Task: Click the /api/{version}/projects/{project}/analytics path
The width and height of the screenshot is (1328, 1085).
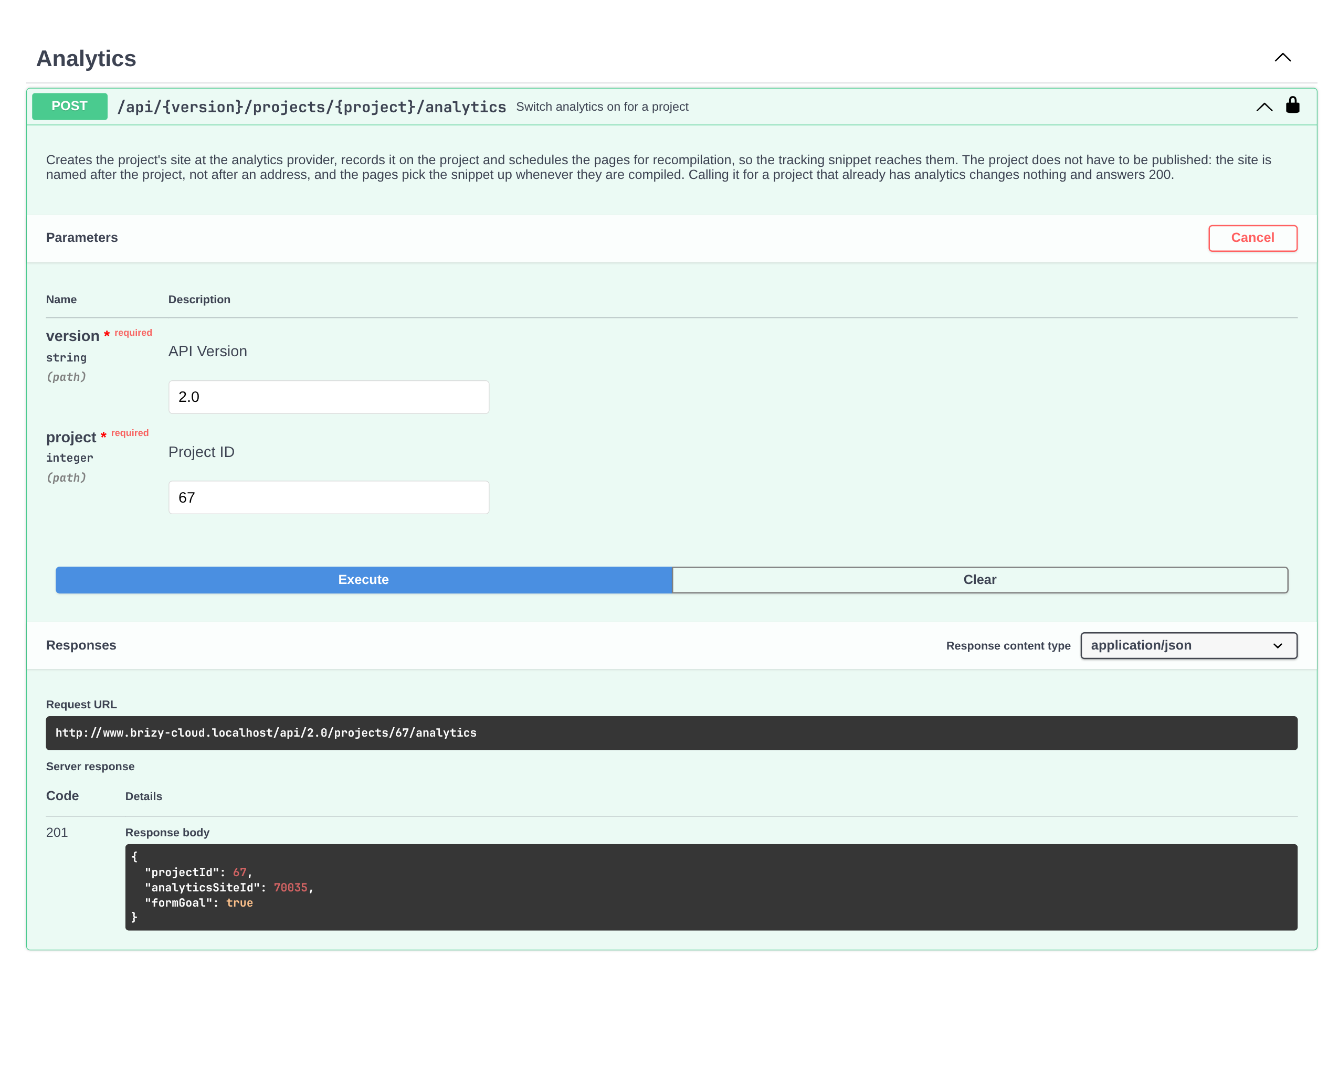Action: [311, 107]
